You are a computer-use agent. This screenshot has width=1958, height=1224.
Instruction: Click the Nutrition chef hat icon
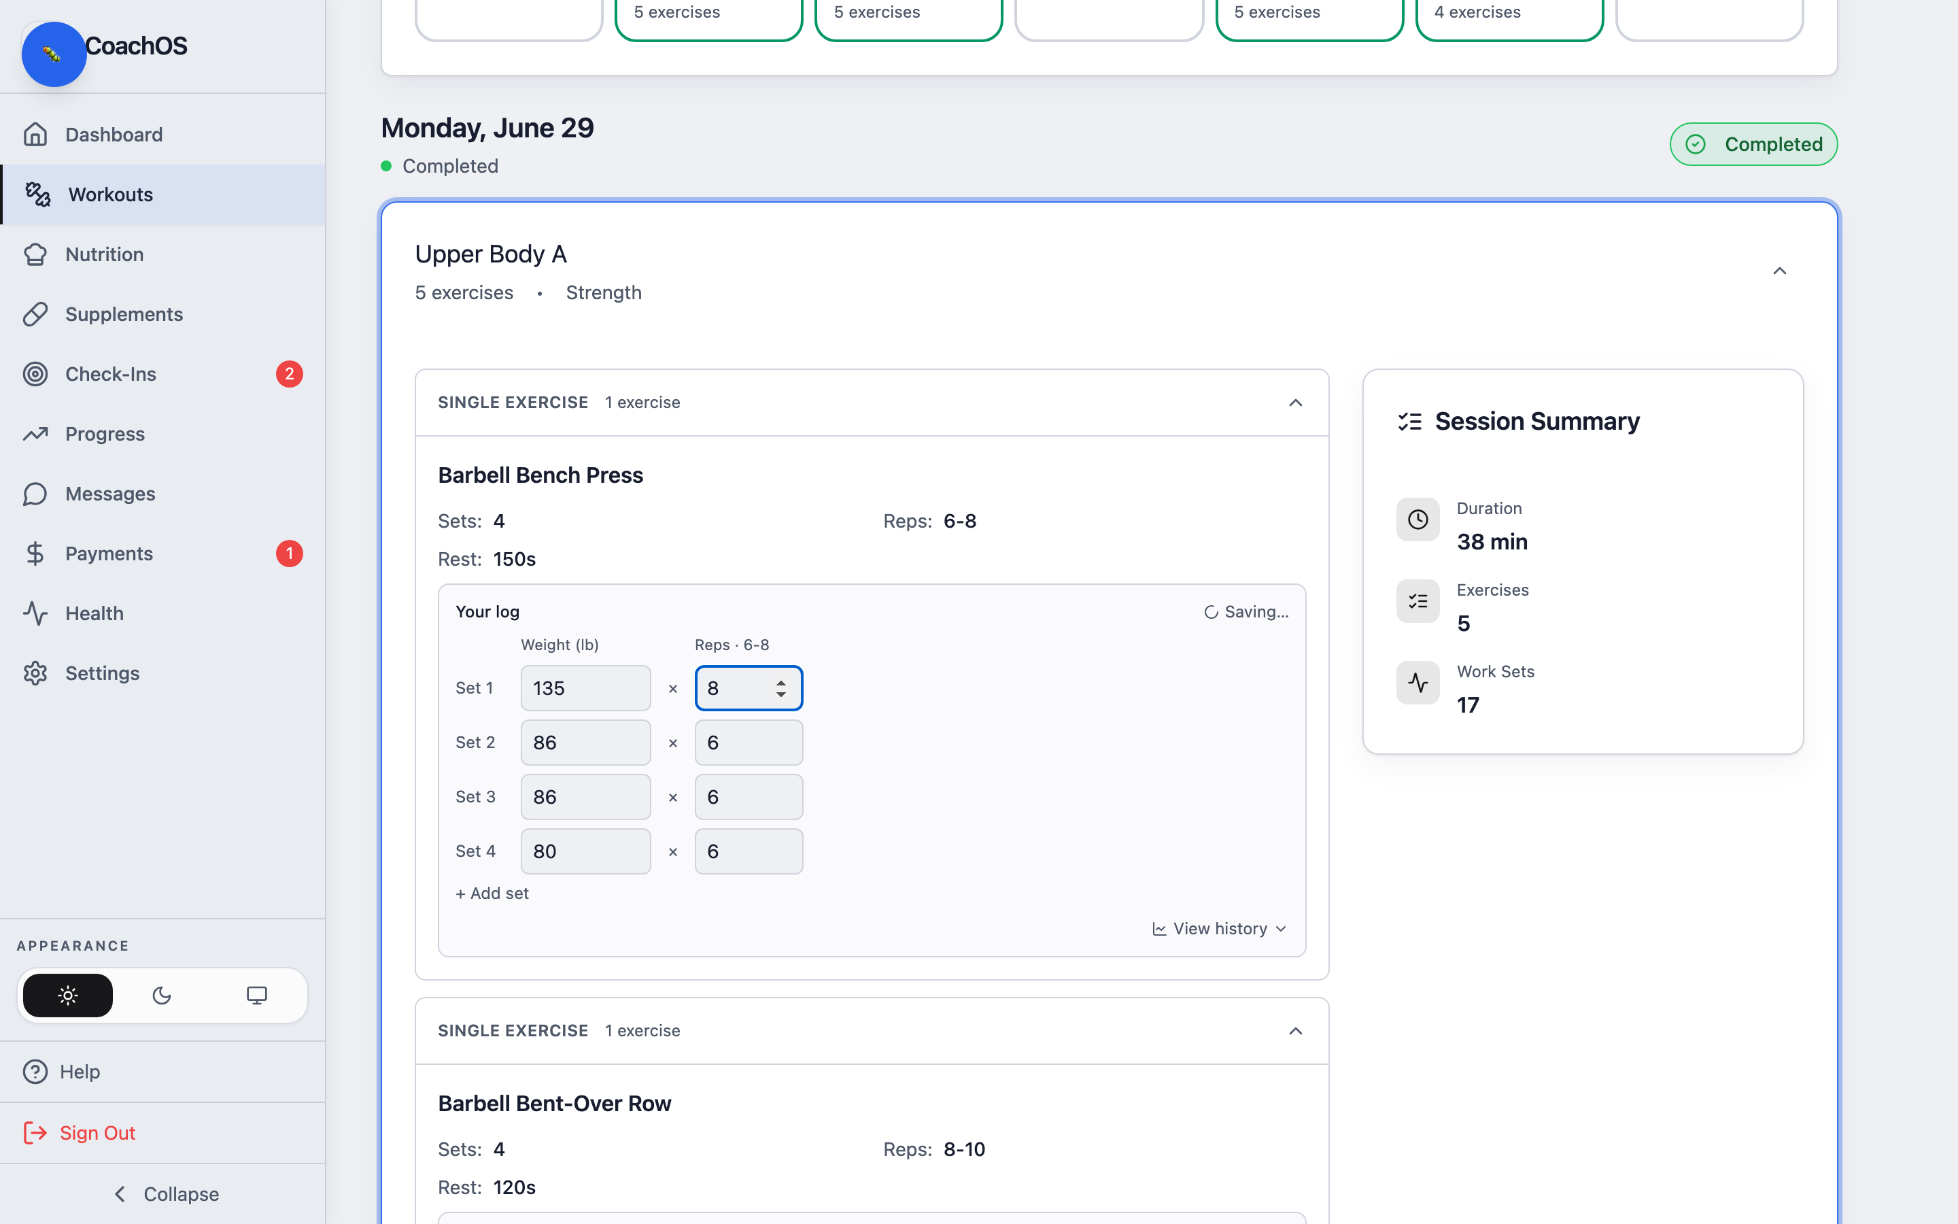click(35, 254)
